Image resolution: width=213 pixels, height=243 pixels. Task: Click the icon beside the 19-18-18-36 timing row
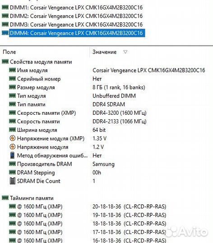pyautogui.click(x=12, y=215)
